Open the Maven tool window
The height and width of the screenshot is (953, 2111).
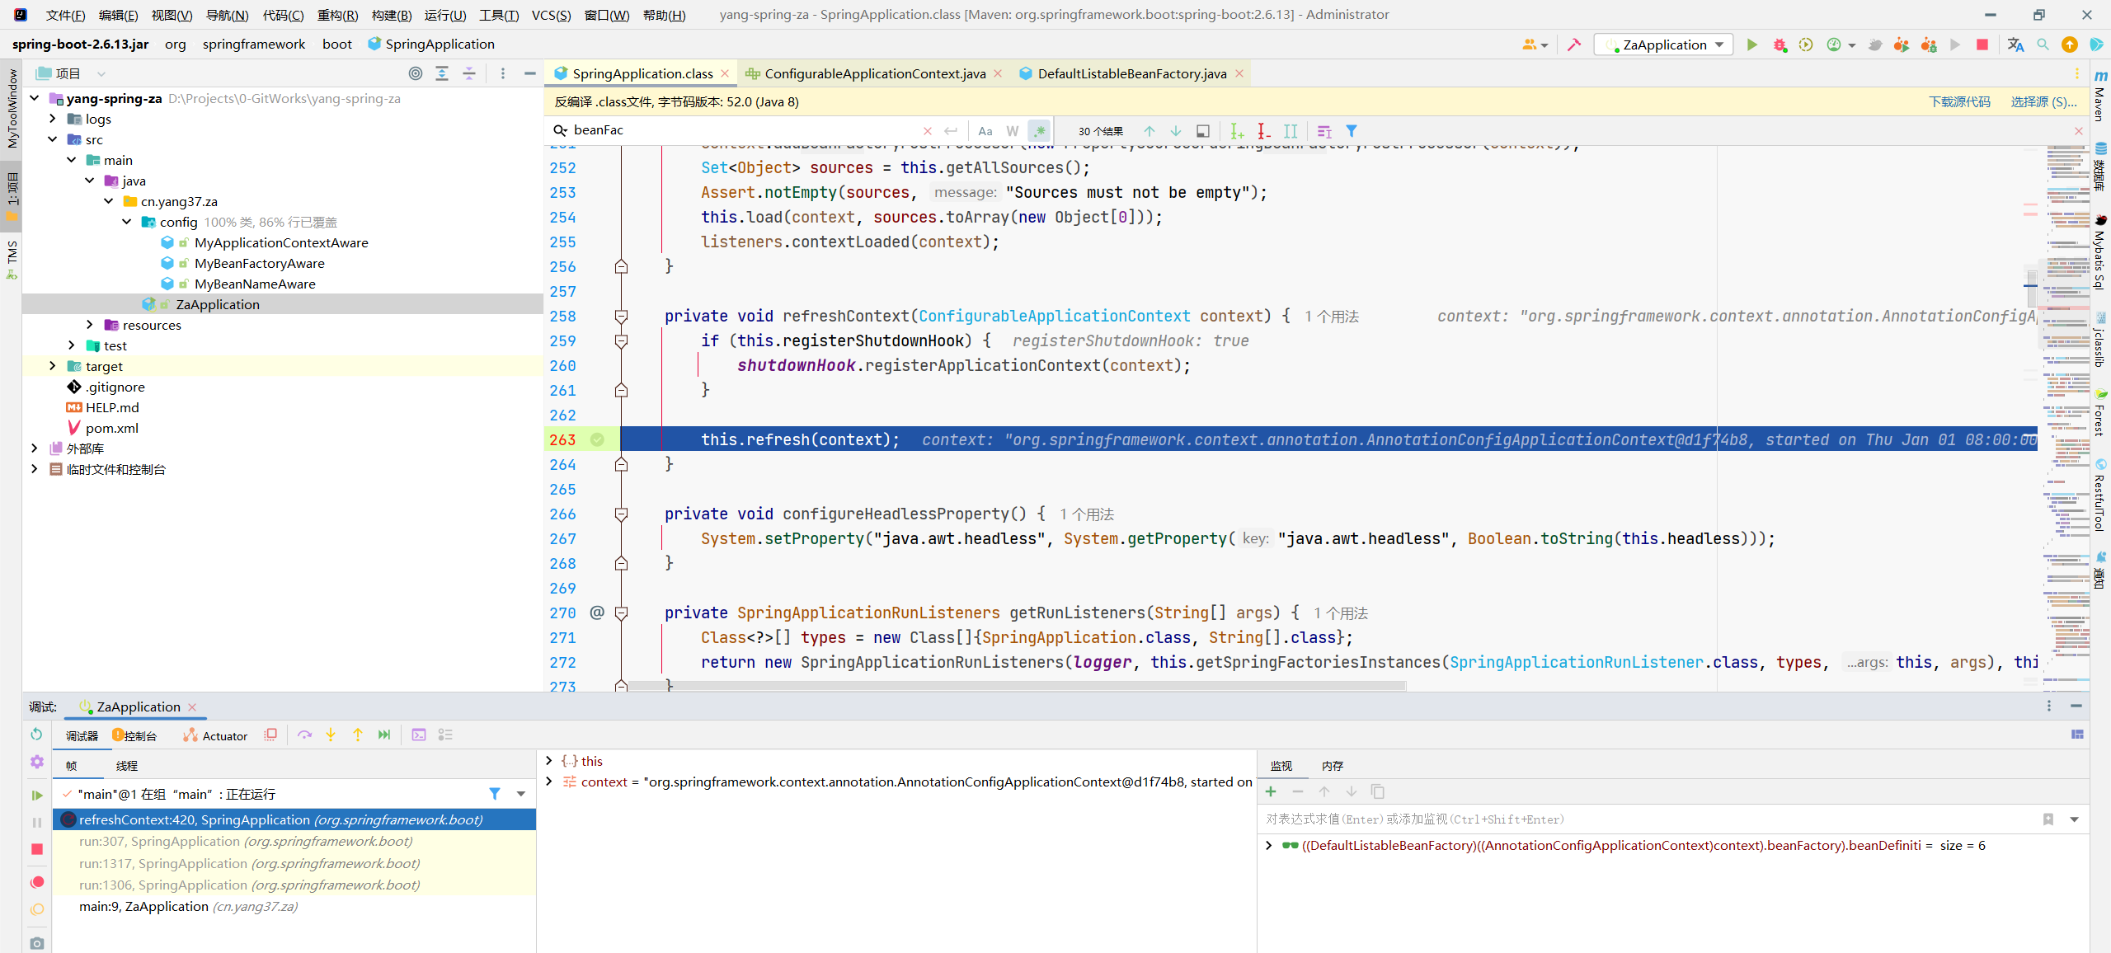pyautogui.click(x=2099, y=97)
